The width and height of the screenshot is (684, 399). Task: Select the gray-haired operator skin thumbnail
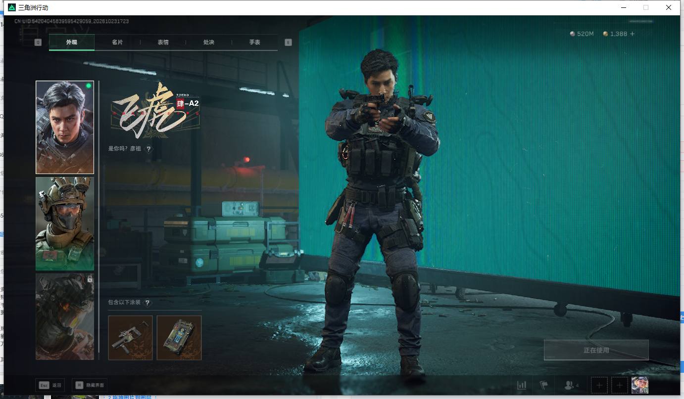point(65,128)
